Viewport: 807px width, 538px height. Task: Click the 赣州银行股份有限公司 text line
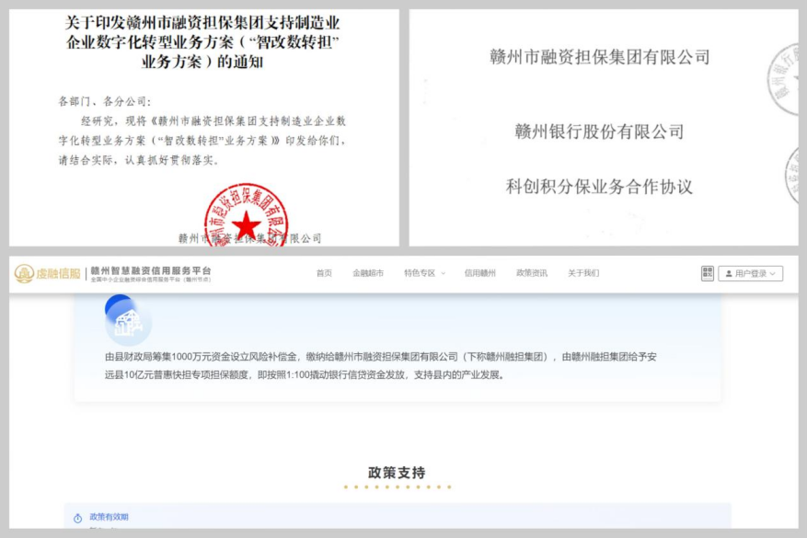(599, 132)
